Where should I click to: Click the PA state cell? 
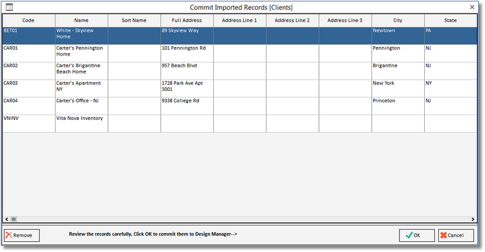point(451,36)
